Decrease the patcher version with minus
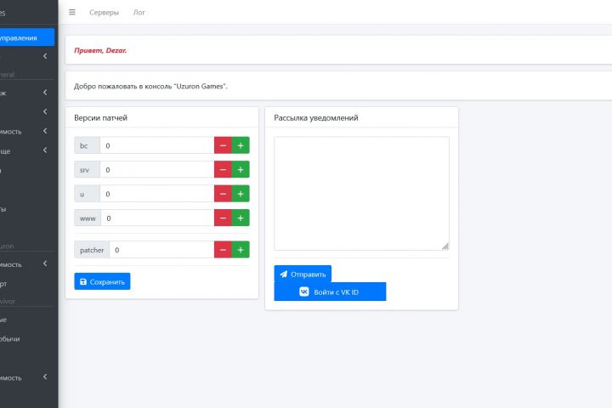 coord(223,250)
